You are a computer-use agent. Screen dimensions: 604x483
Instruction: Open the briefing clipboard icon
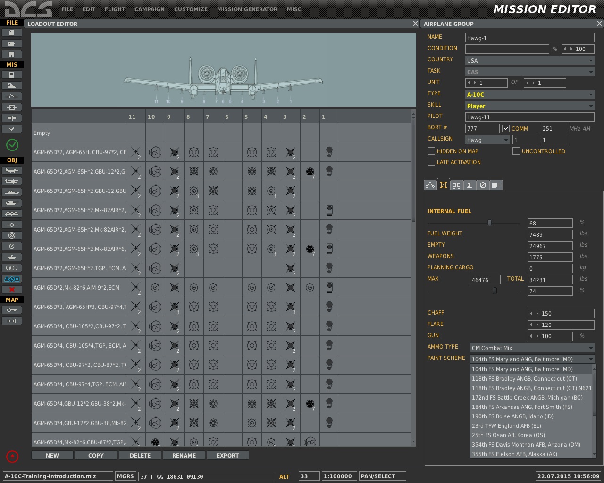click(12, 75)
